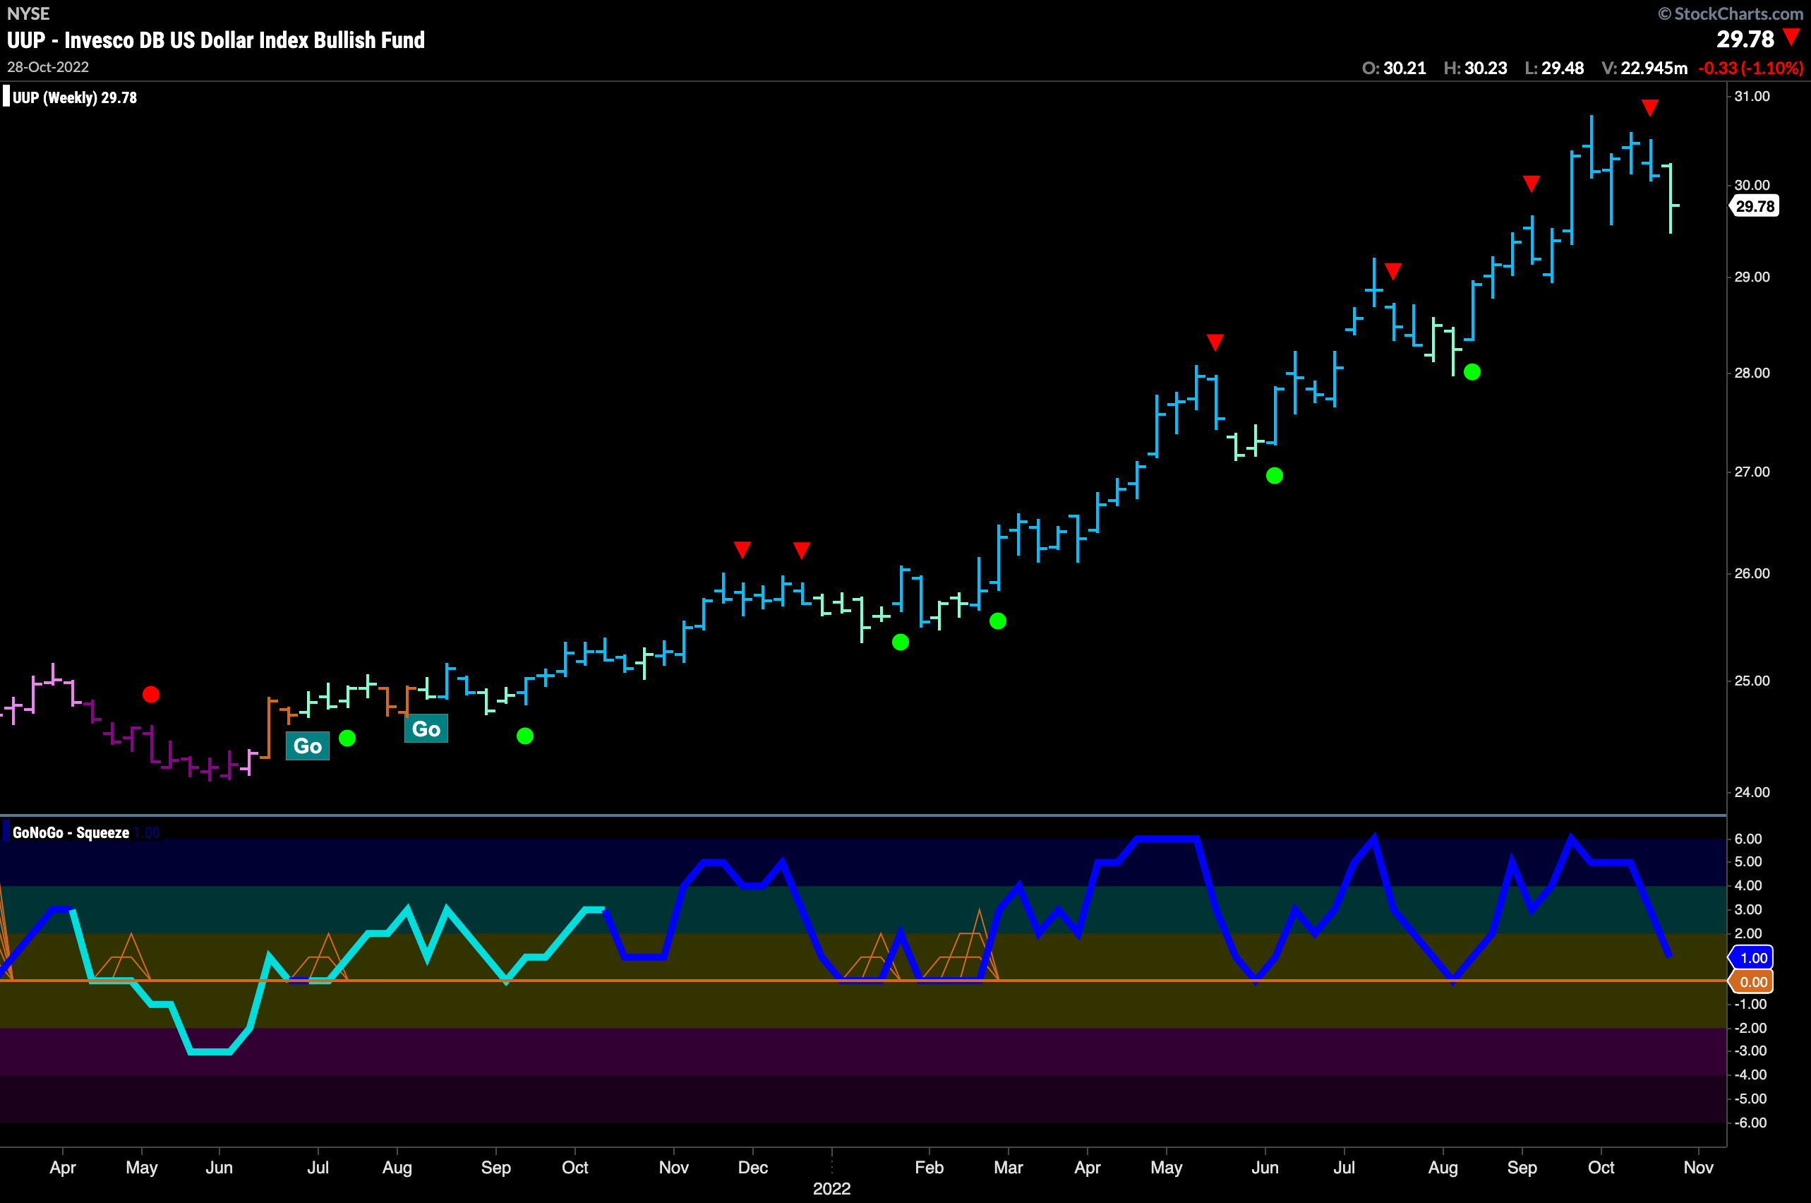Click the 31.00 price axis label
The height and width of the screenshot is (1203, 1811).
click(x=1752, y=96)
